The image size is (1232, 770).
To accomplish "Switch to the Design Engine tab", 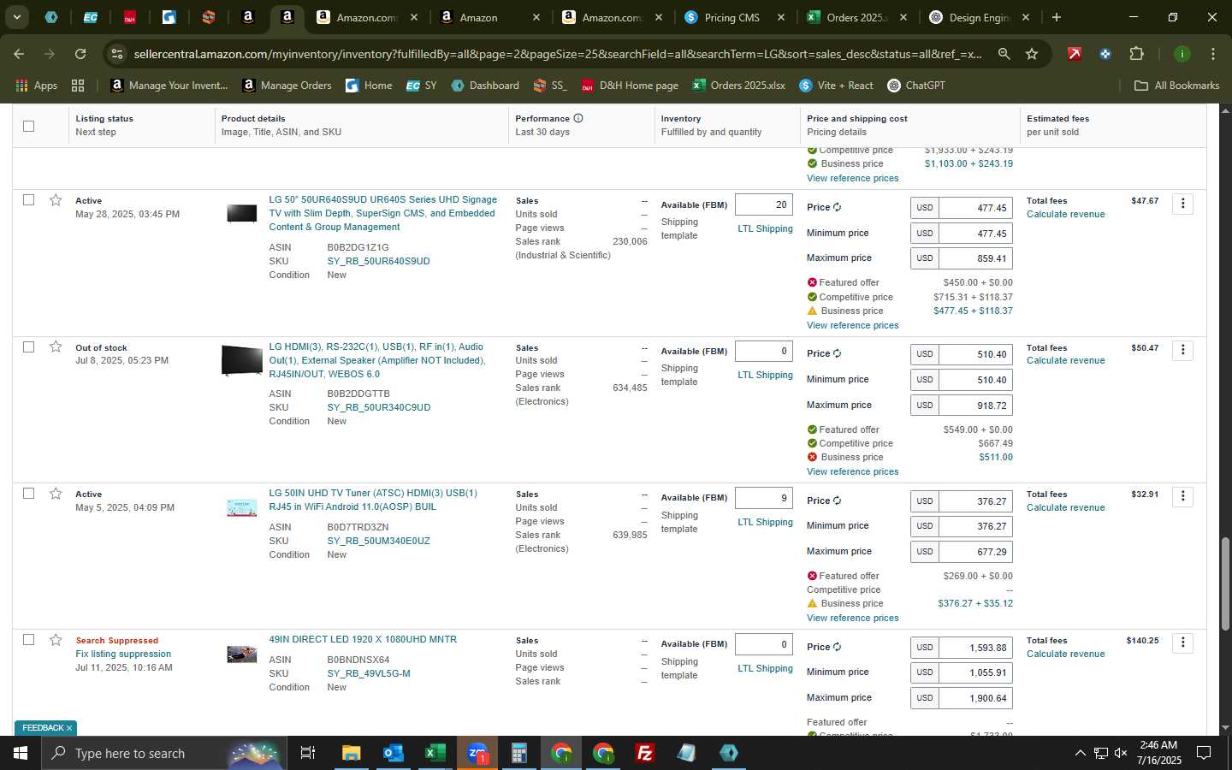I will coord(980,17).
